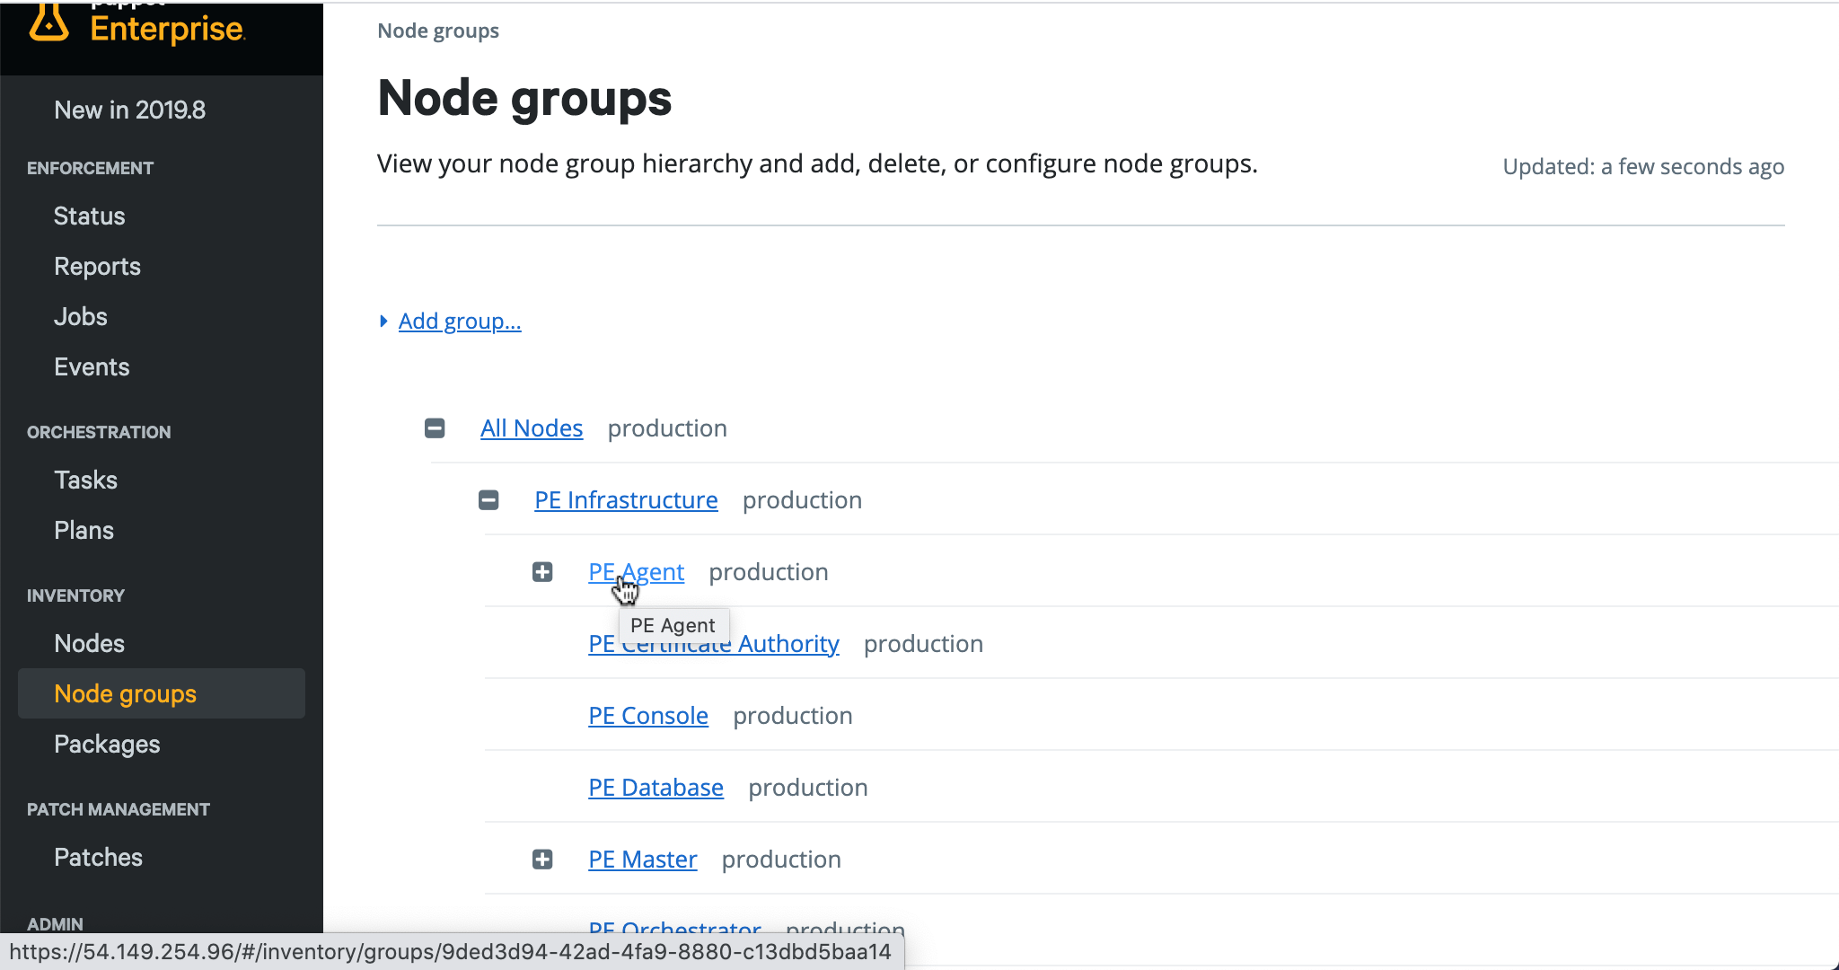Click the Enterprise brand name in header
The width and height of the screenshot is (1839, 970).
(167, 29)
